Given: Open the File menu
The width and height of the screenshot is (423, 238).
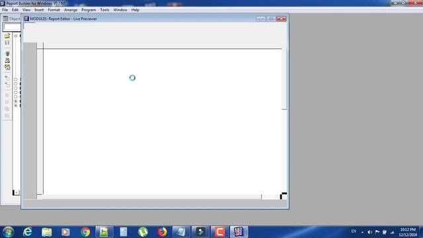Looking at the screenshot, I should coord(5,10).
